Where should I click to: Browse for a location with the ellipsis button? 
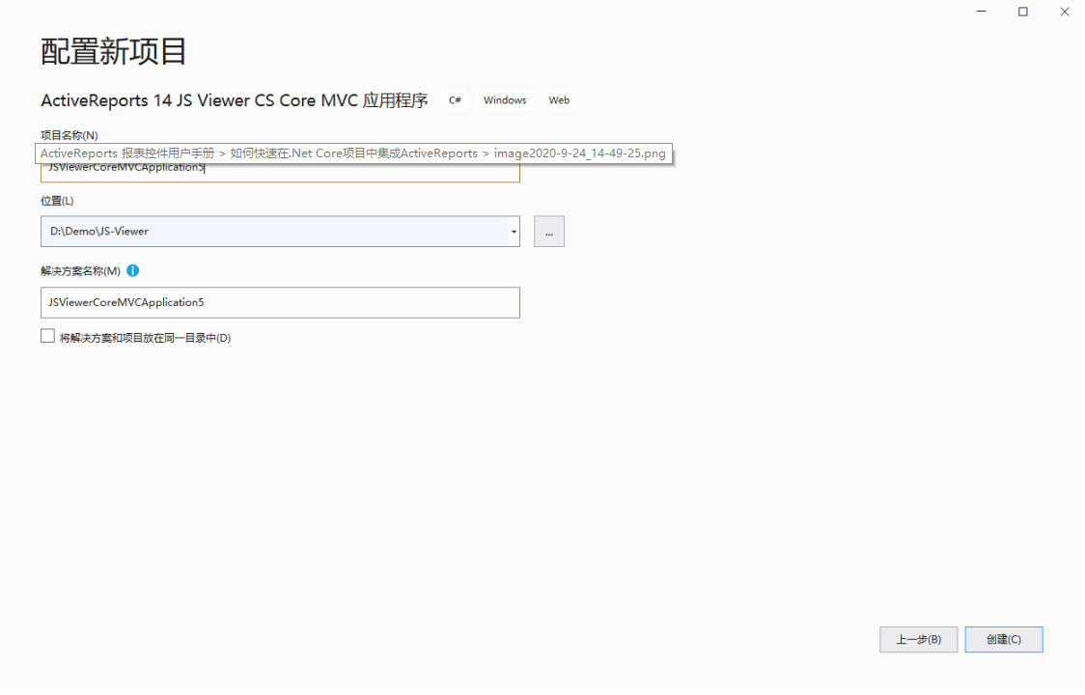[548, 232]
